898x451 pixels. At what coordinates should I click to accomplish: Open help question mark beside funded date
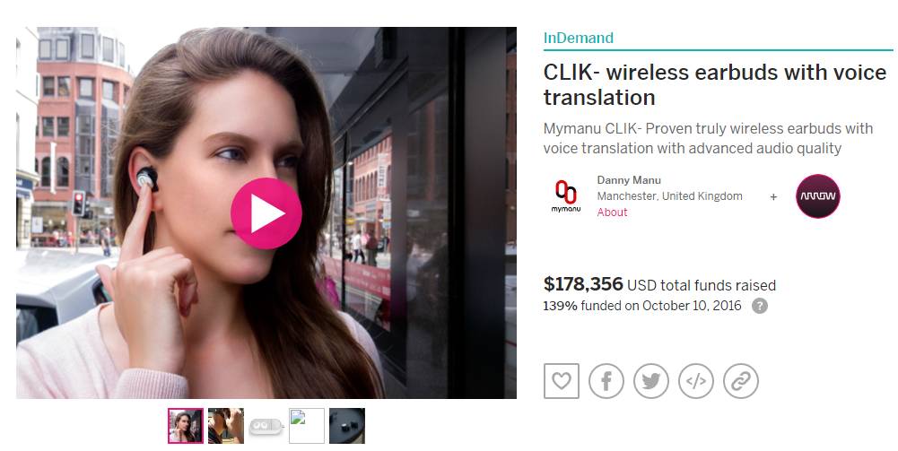coord(760,306)
